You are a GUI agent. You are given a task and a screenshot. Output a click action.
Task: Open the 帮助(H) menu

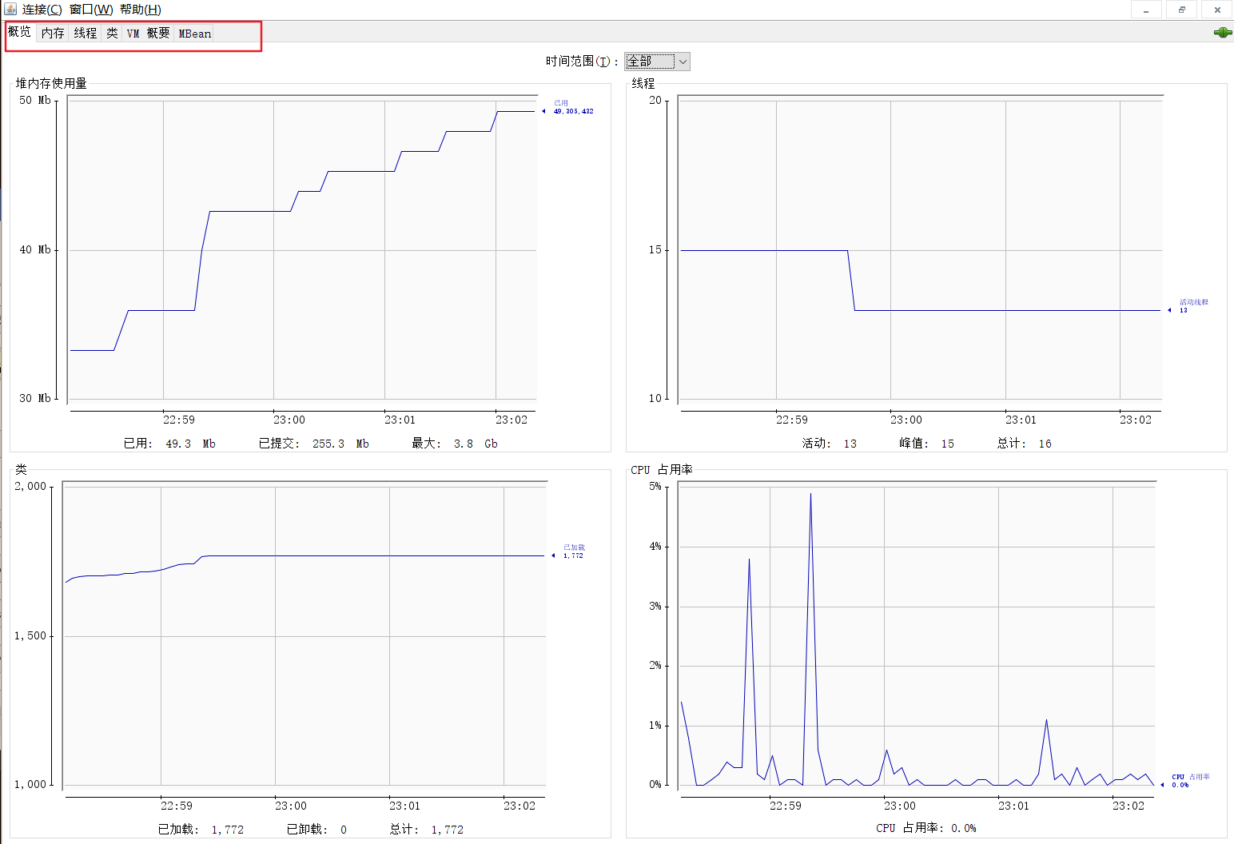click(x=141, y=10)
